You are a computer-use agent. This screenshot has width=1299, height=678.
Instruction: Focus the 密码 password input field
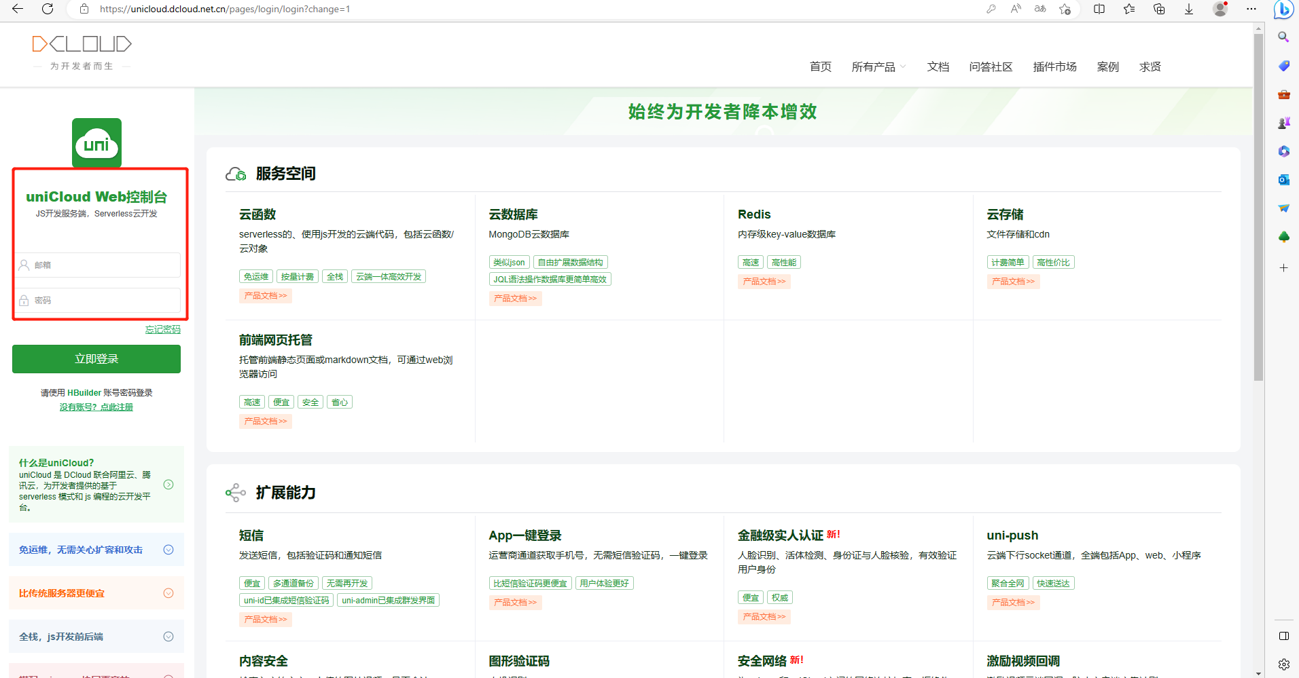98,301
